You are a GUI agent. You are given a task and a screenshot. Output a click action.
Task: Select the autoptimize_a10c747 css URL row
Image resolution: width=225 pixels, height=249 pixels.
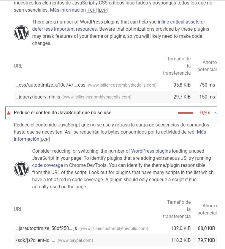click(115, 85)
